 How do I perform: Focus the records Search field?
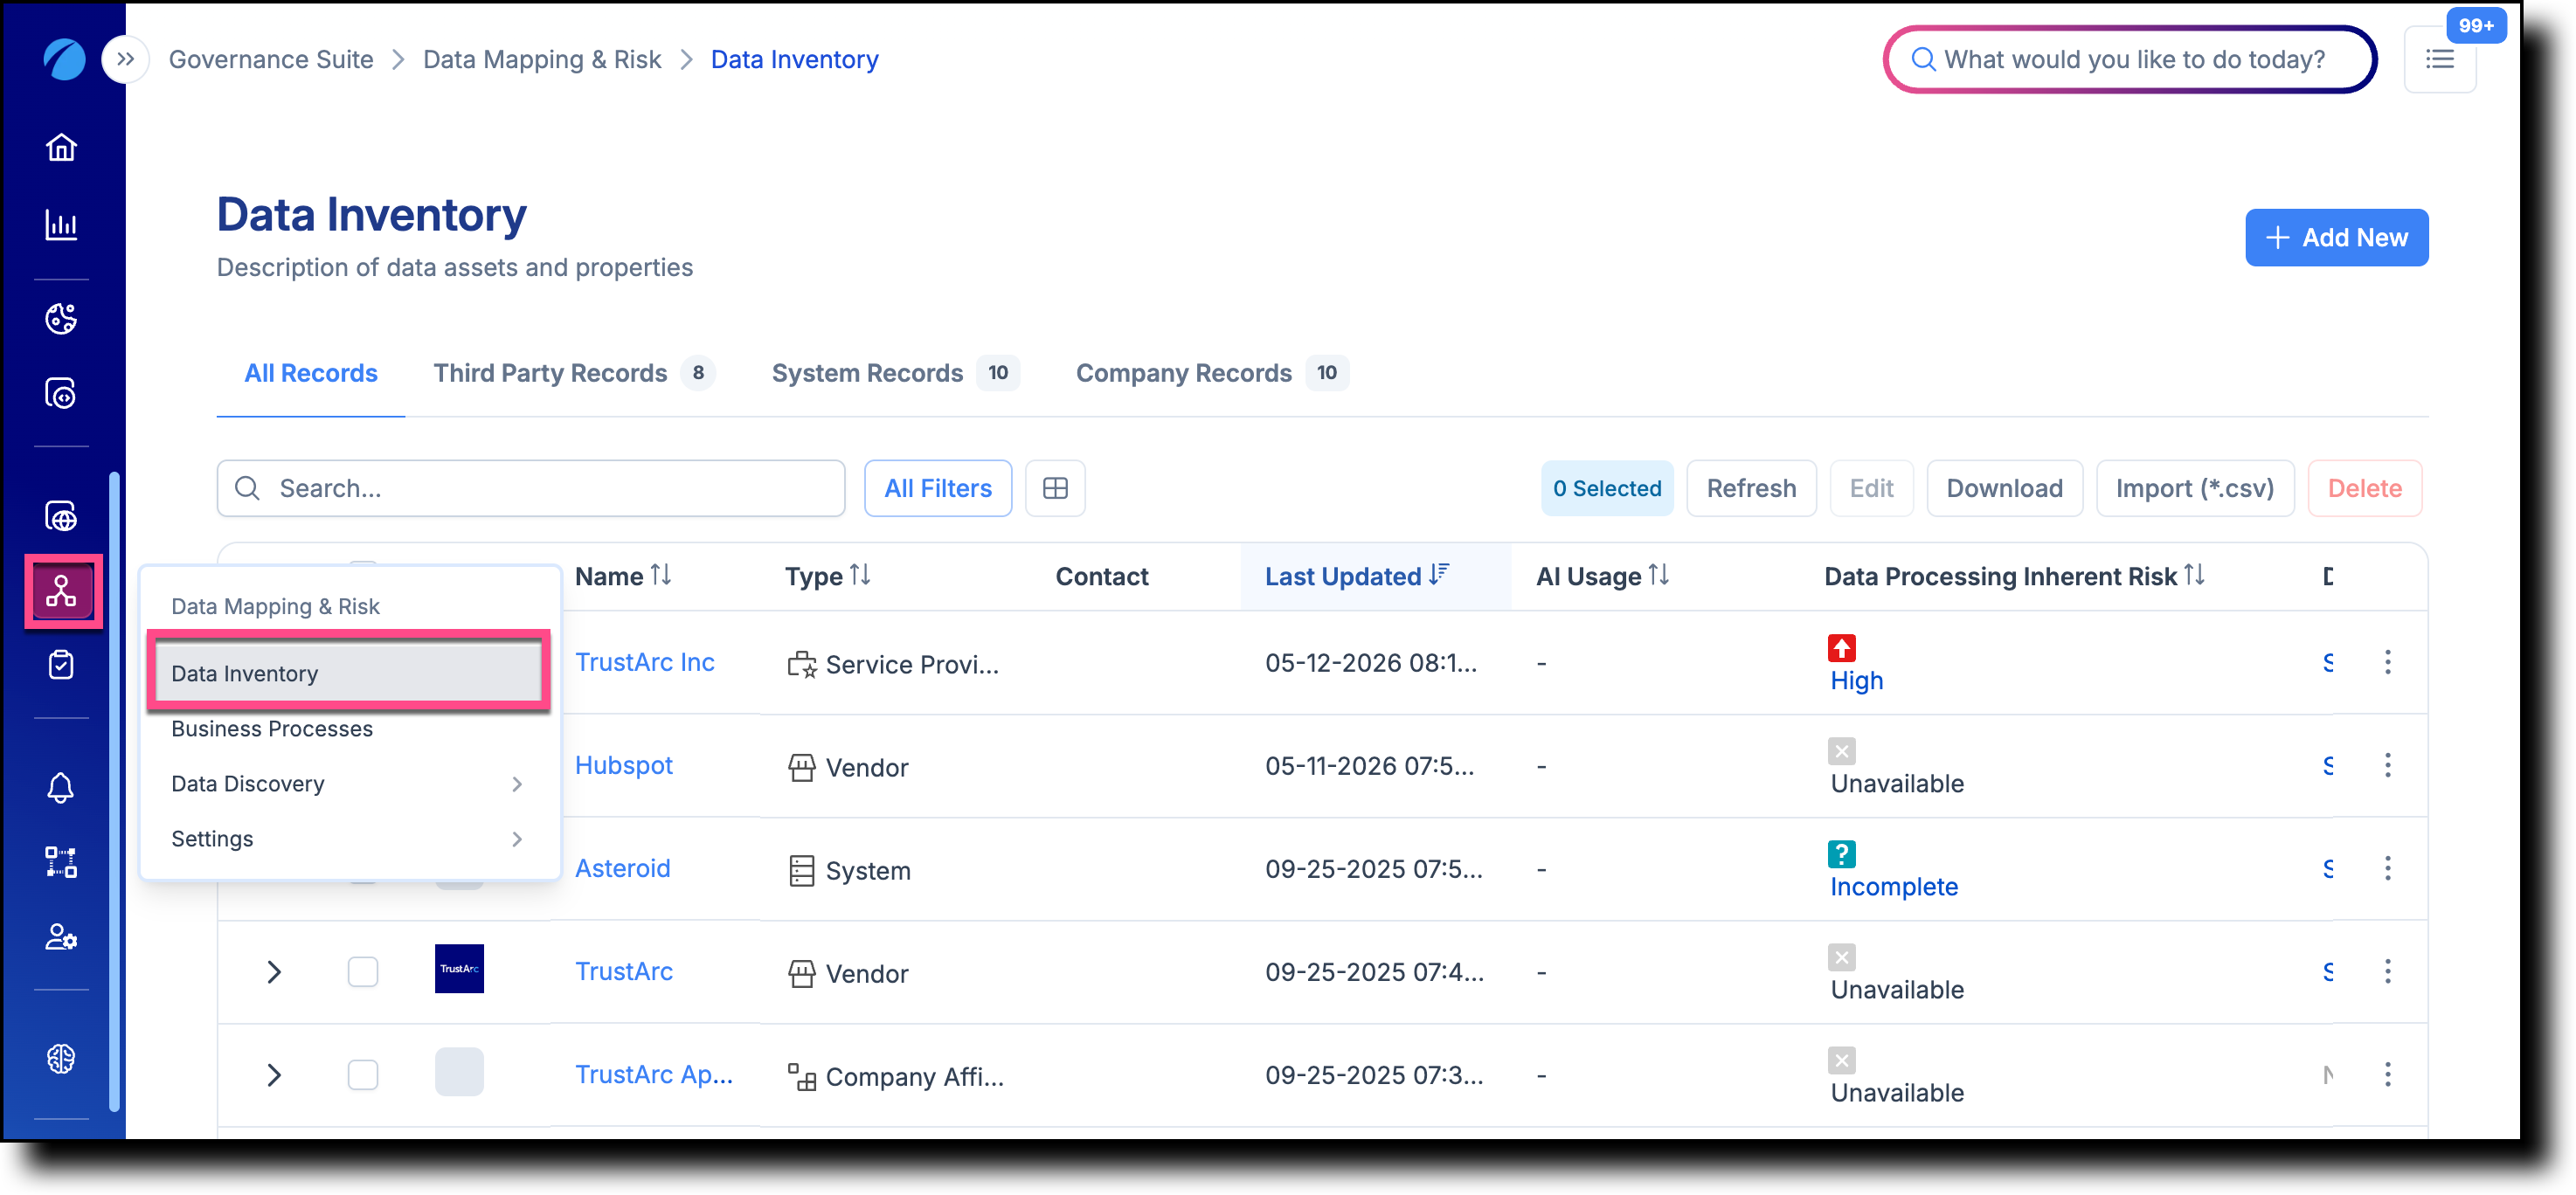(531, 488)
